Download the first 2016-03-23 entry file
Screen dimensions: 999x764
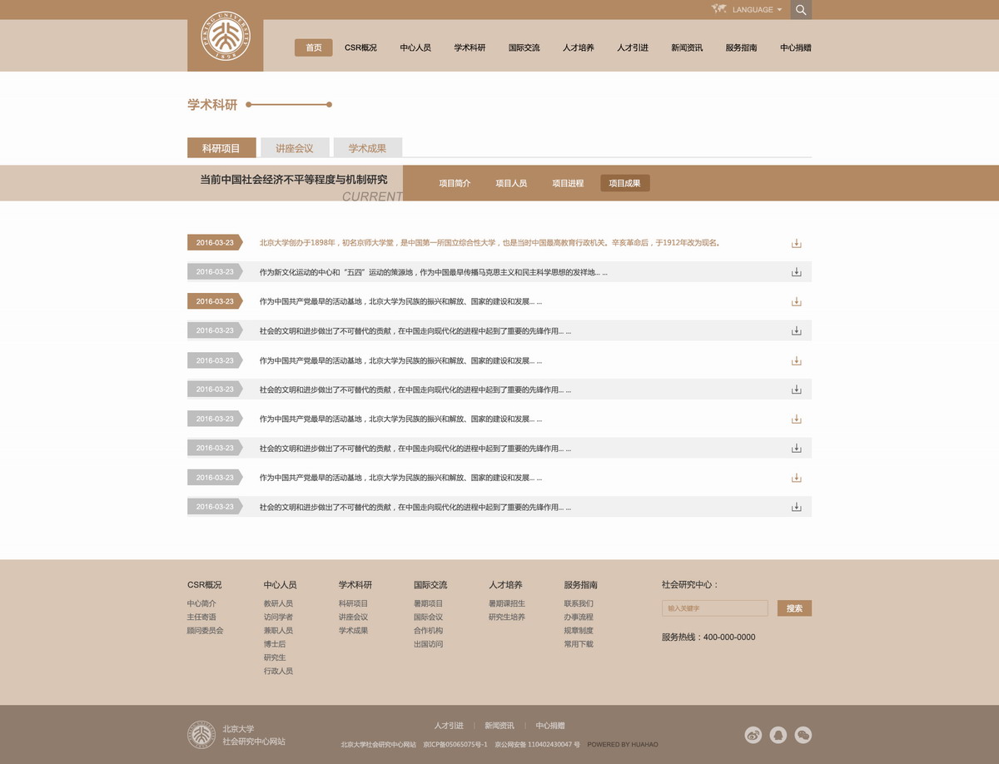tap(796, 243)
